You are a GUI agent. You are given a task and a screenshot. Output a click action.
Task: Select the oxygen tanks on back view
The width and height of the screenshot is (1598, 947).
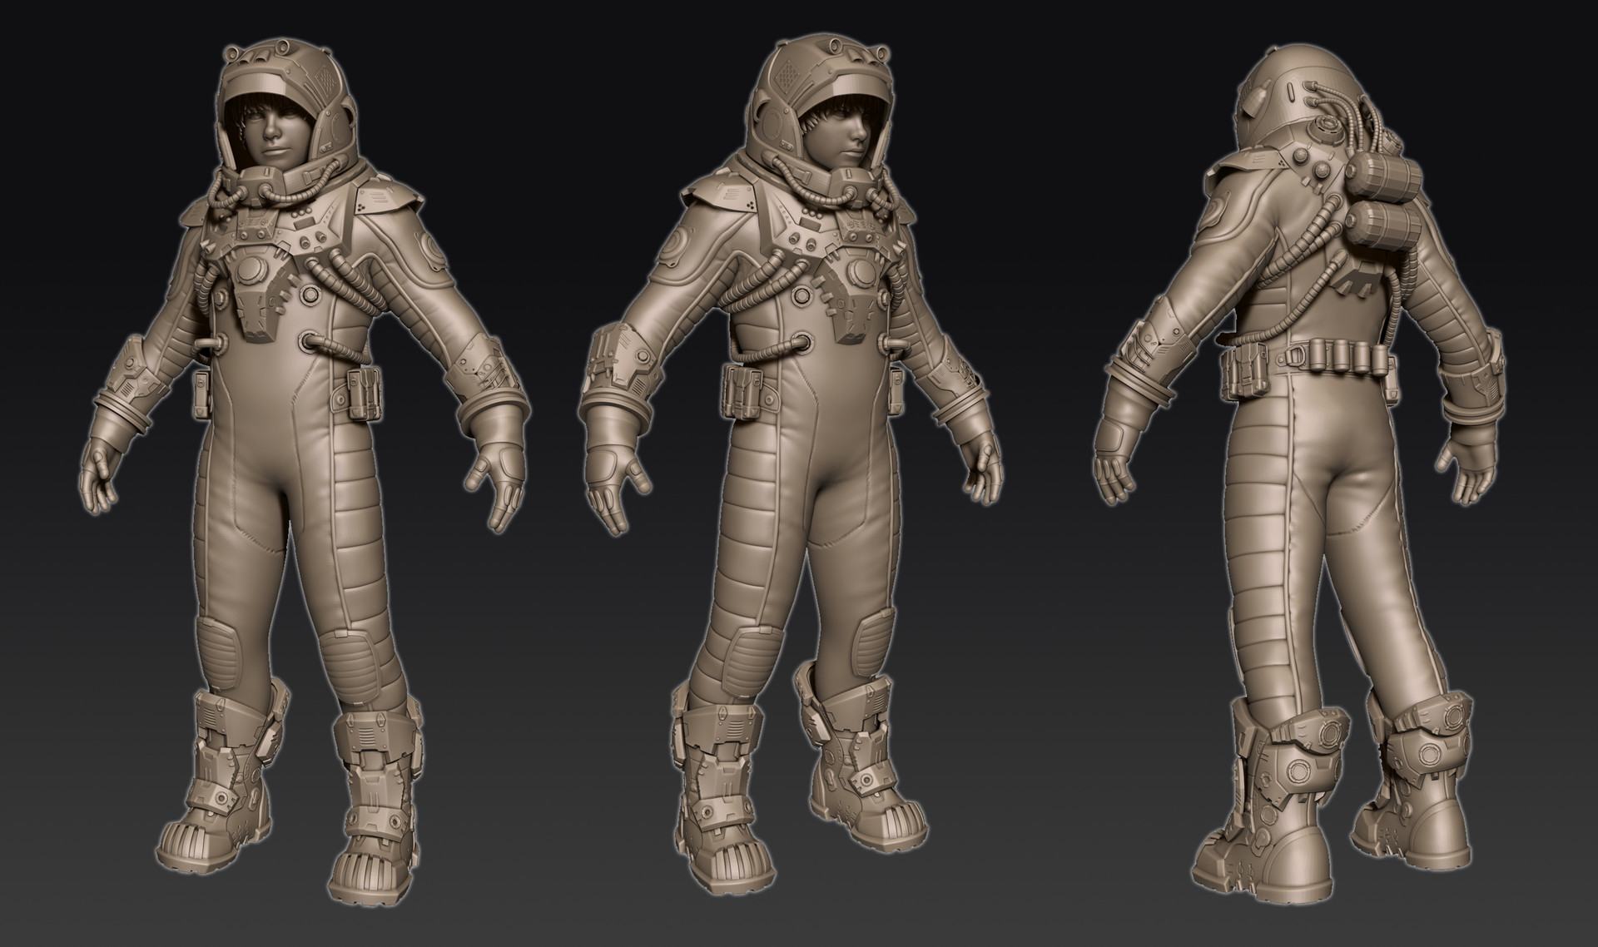tap(1383, 198)
